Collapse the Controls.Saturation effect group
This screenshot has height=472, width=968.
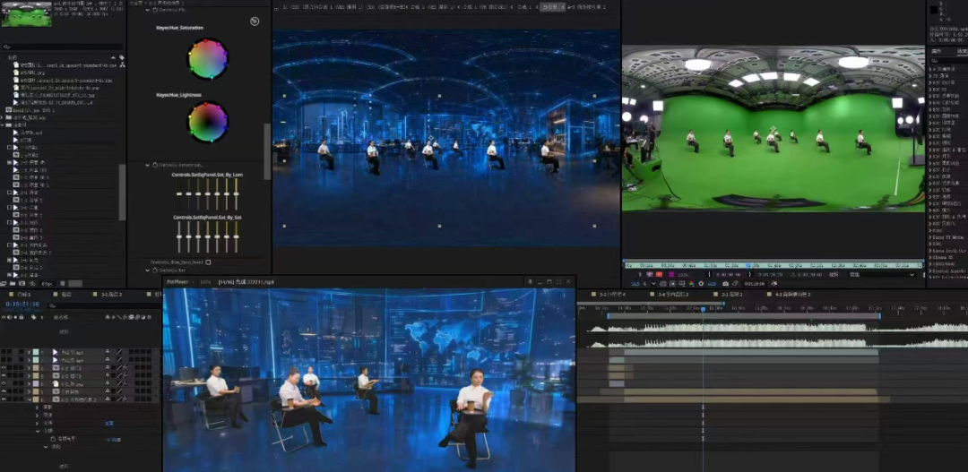pyautogui.click(x=148, y=166)
